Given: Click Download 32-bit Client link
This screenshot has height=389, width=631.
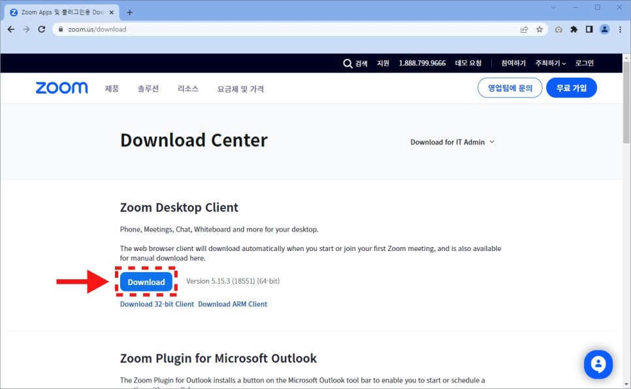Looking at the screenshot, I should [157, 304].
